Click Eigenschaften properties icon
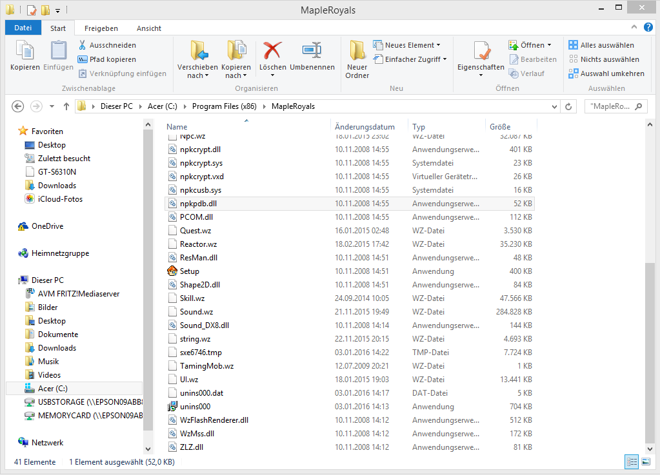The width and height of the screenshot is (660, 475). (x=481, y=51)
